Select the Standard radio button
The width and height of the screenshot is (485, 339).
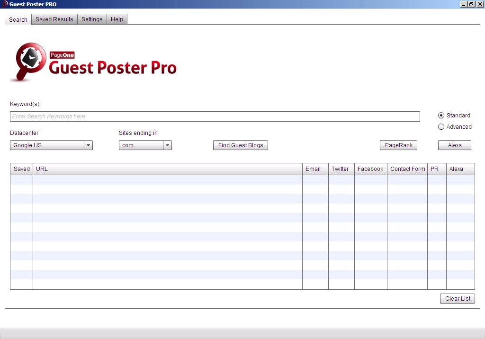coord(441,116)
